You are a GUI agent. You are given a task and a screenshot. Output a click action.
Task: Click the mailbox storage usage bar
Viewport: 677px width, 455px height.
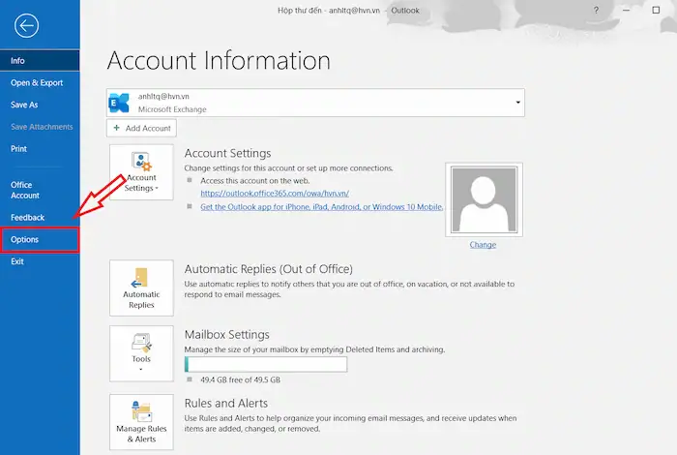266,364
